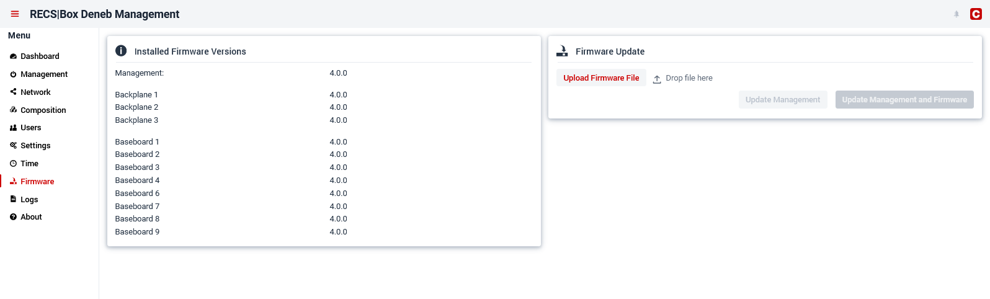The image size is (990, 299).
Task: Click the Settings gears icon
Action: [13, 146]
